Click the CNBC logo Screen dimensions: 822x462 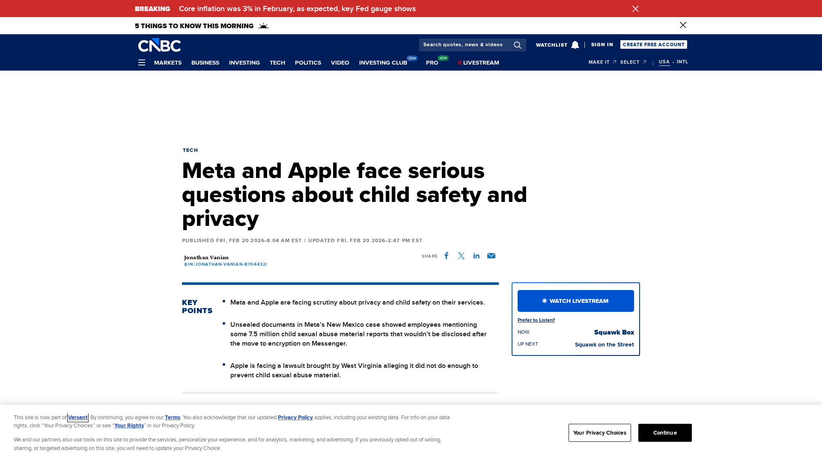159,45
